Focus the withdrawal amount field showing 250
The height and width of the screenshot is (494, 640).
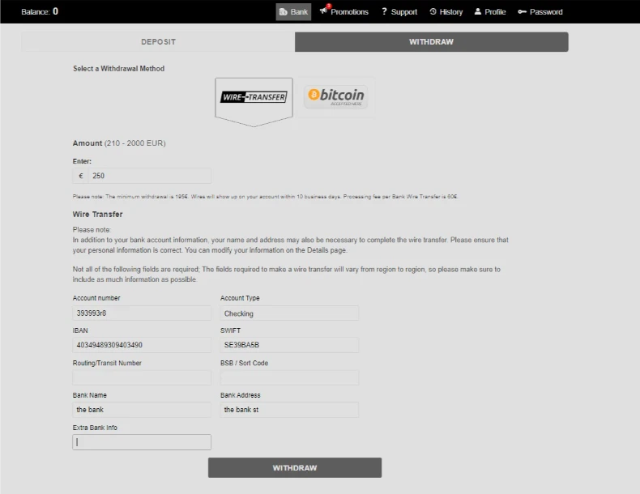click(149, 176)
